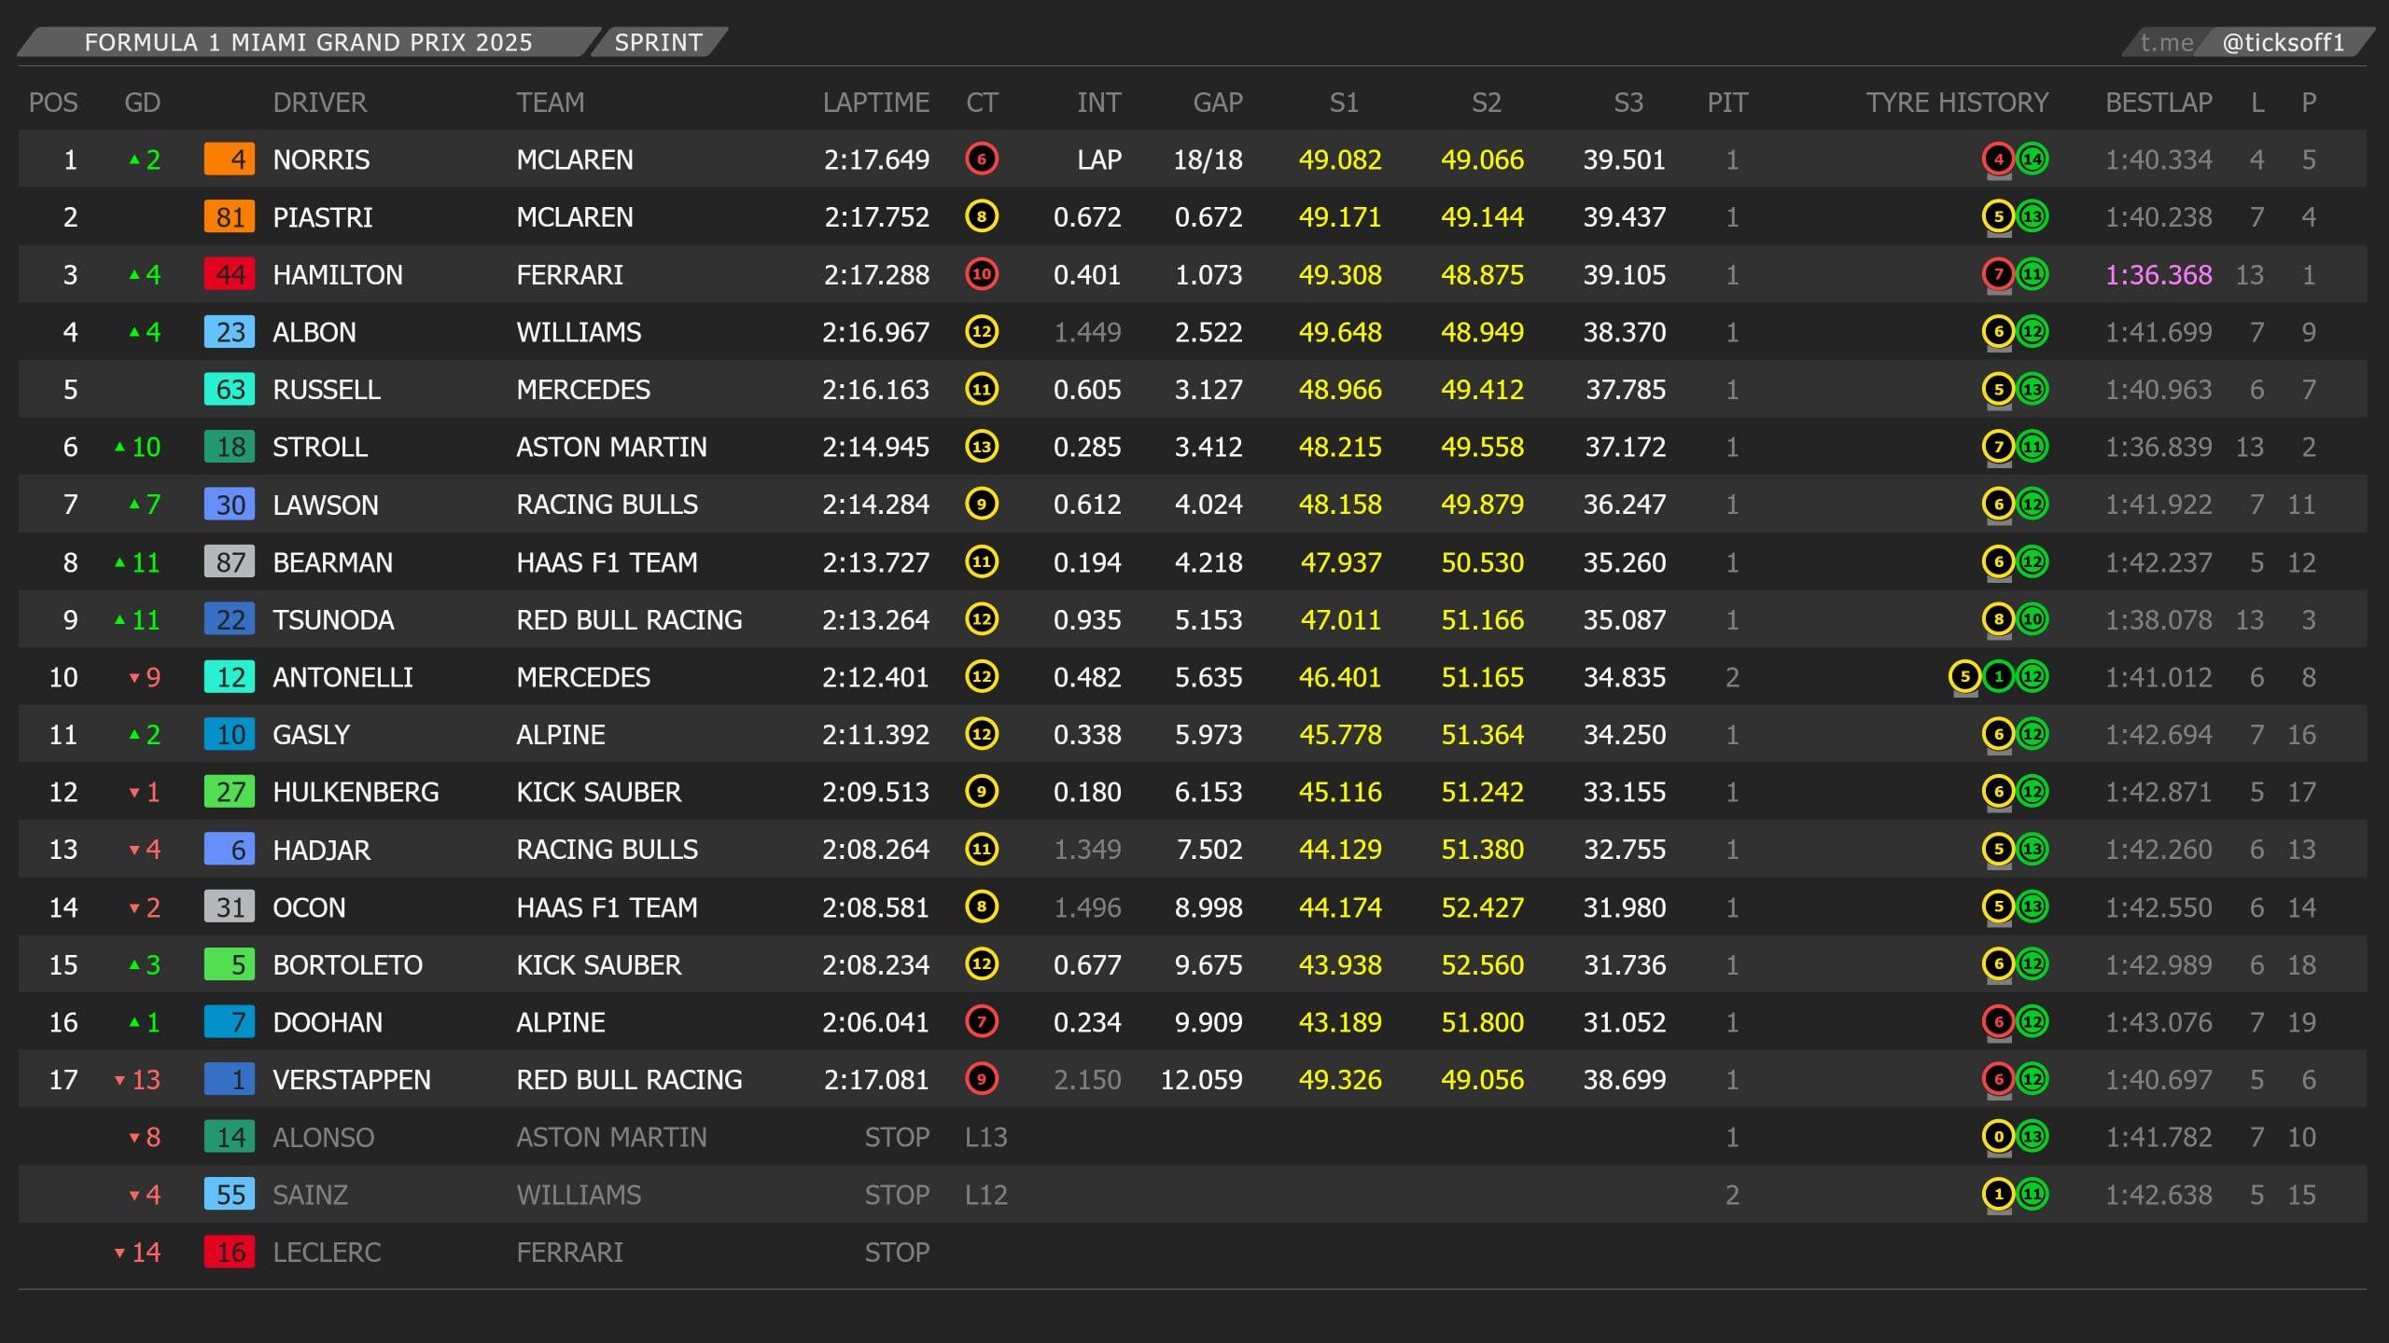
Task: Click the TEAM column header
Action: tap(551, 102)
